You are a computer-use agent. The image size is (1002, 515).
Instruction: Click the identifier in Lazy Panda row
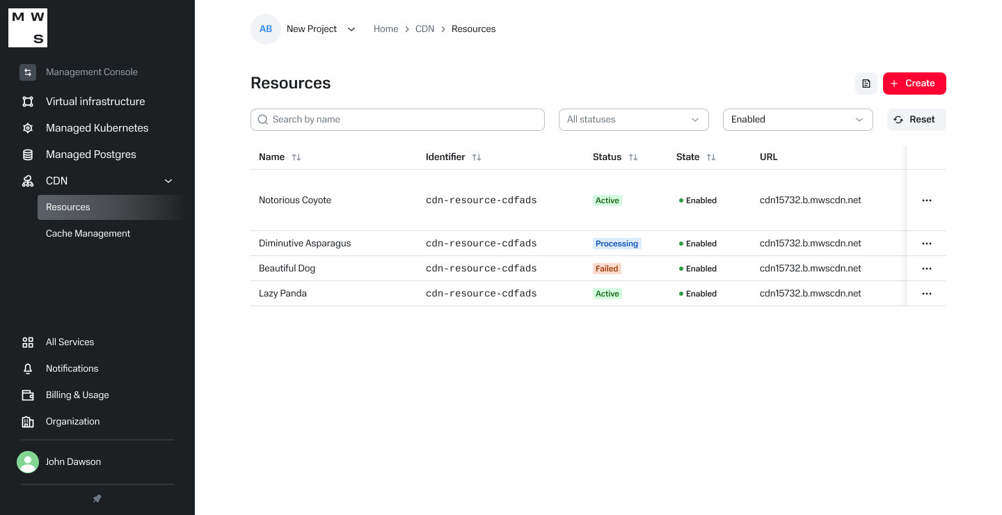[482, 294]
